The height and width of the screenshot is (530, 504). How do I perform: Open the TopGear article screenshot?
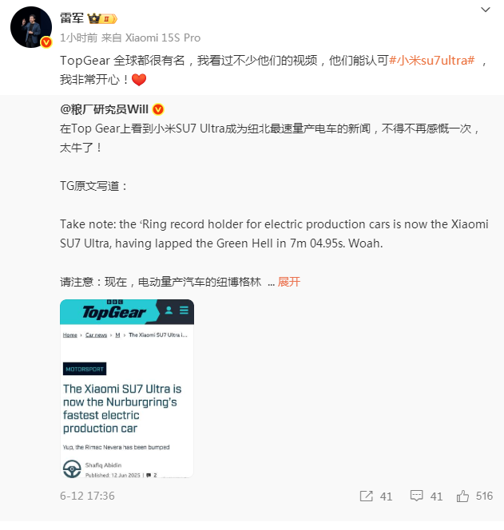[x=127, y=389]
